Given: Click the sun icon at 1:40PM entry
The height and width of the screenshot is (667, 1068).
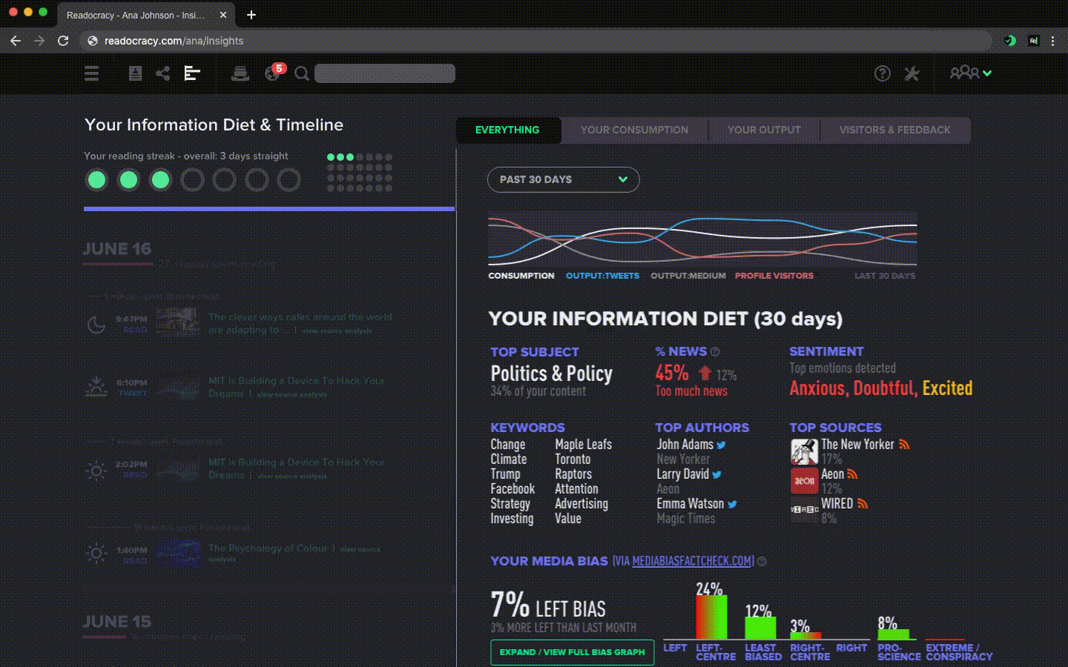Looking at the screenshot, I should (x=96, y=554).
